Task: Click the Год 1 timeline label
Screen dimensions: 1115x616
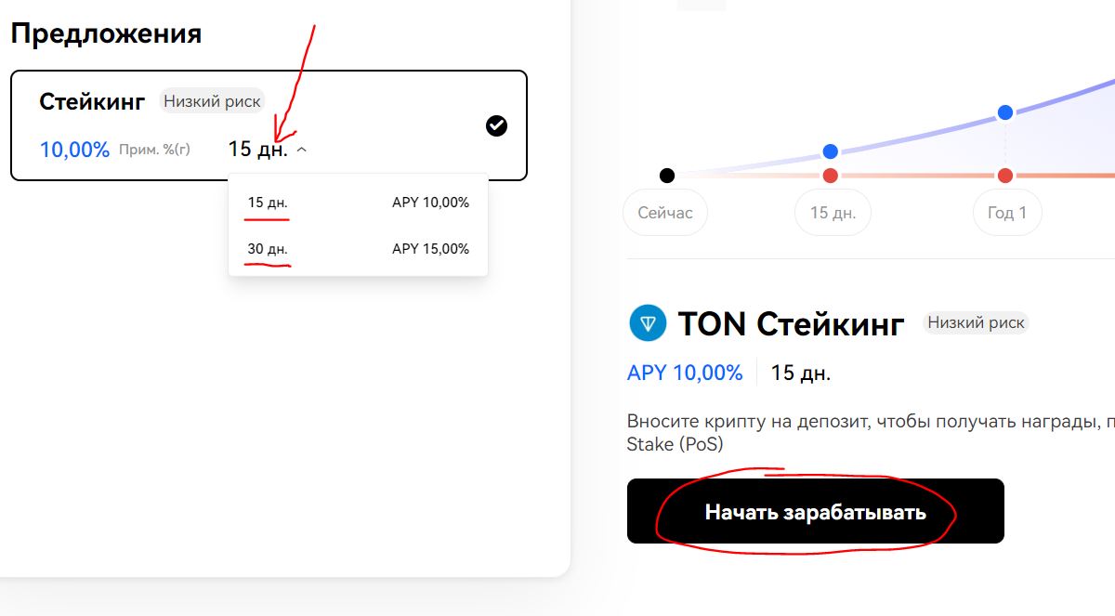Action: [1007, 213]
